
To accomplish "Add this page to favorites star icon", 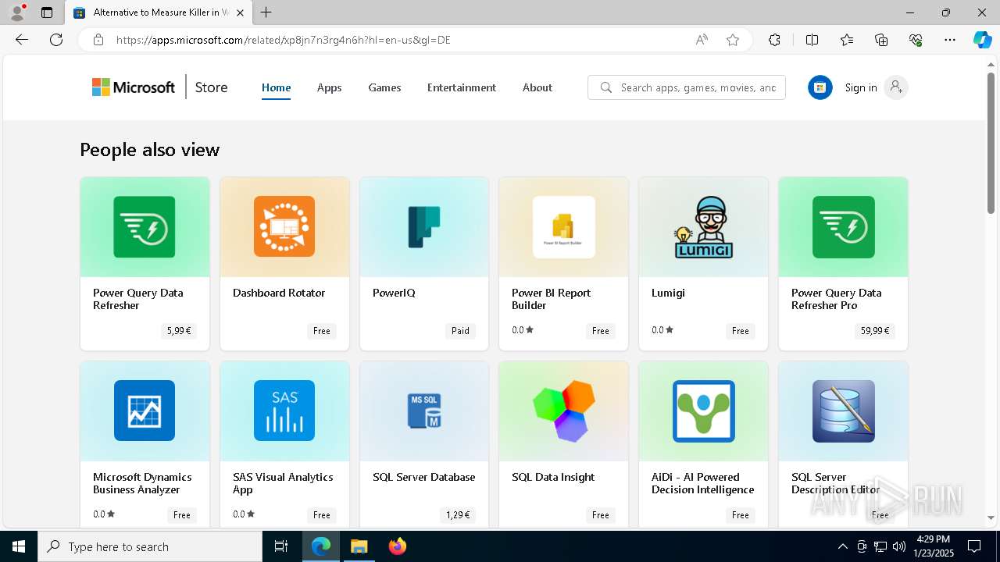I will pos(733,40).
